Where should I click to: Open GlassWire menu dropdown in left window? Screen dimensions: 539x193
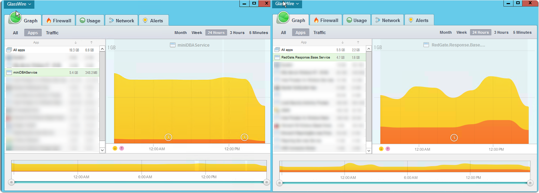19,4
